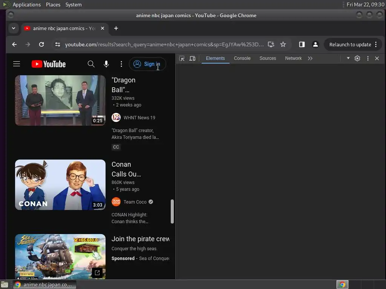The width and height of the screenshot is (386, 289).
Task: Open YouTube search magnifier icon
Action: [91, 64]
